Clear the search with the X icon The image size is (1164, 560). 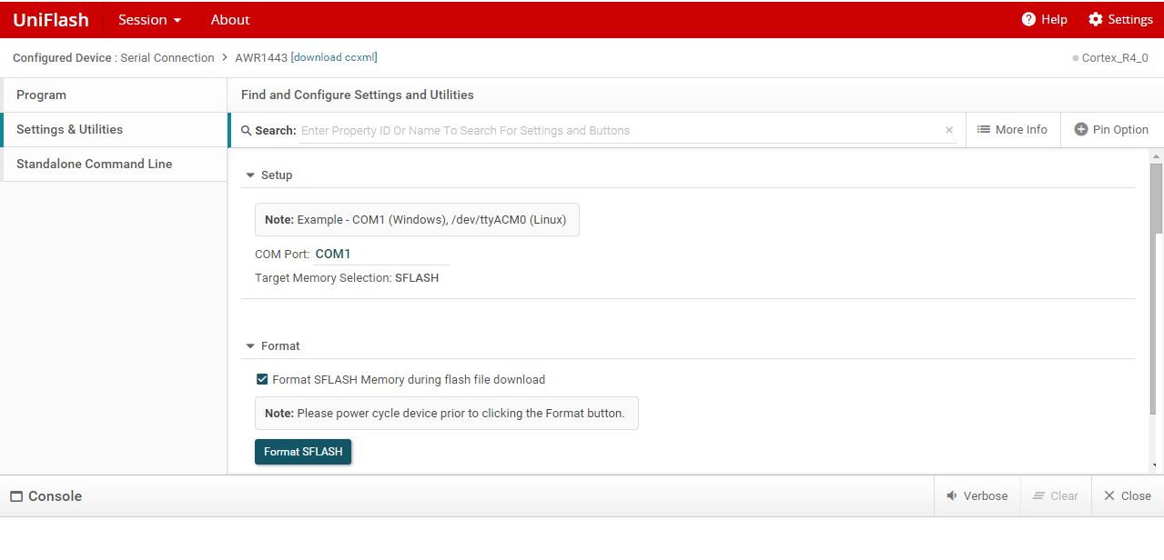tap(949, 130)
